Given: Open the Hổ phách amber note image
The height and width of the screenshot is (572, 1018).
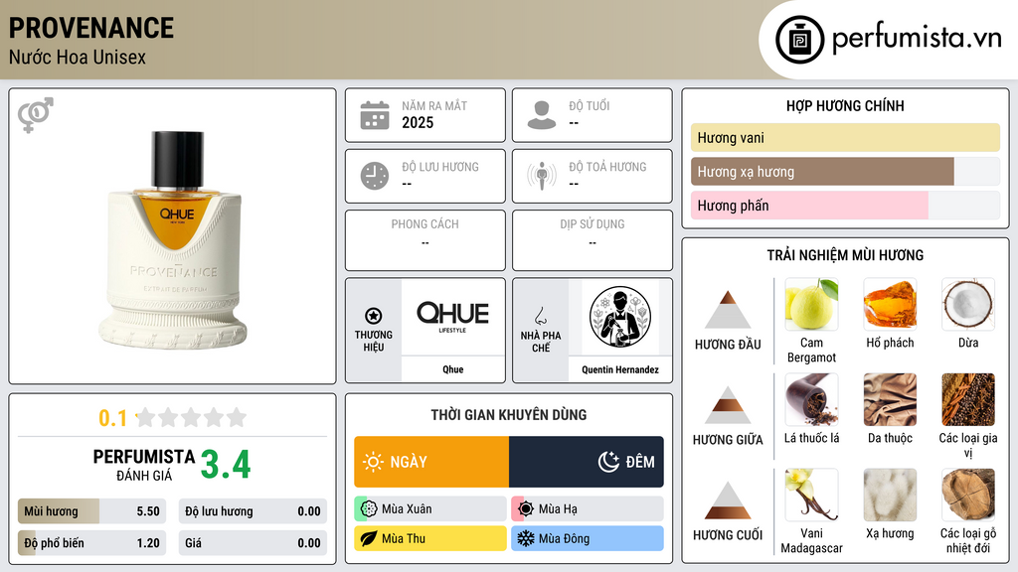Looking at the screenshot, I should point(890,305).
